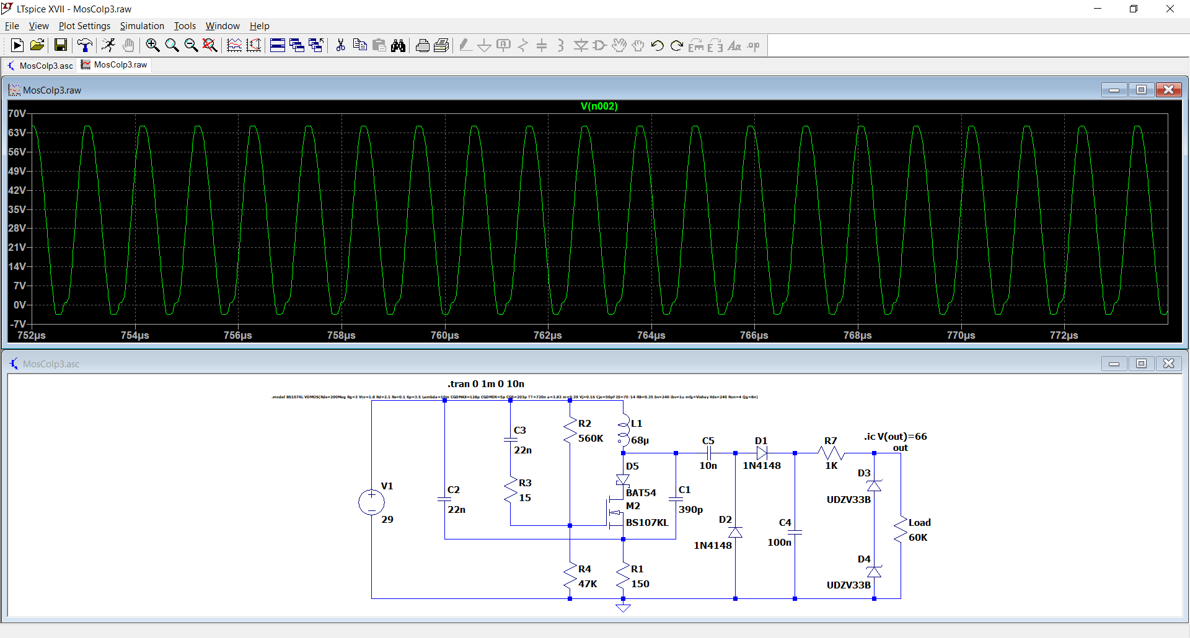This screenshot has width=1190, height=638.
Task: Close the MosColp3.raw plot window
Action: [1168, 90]
